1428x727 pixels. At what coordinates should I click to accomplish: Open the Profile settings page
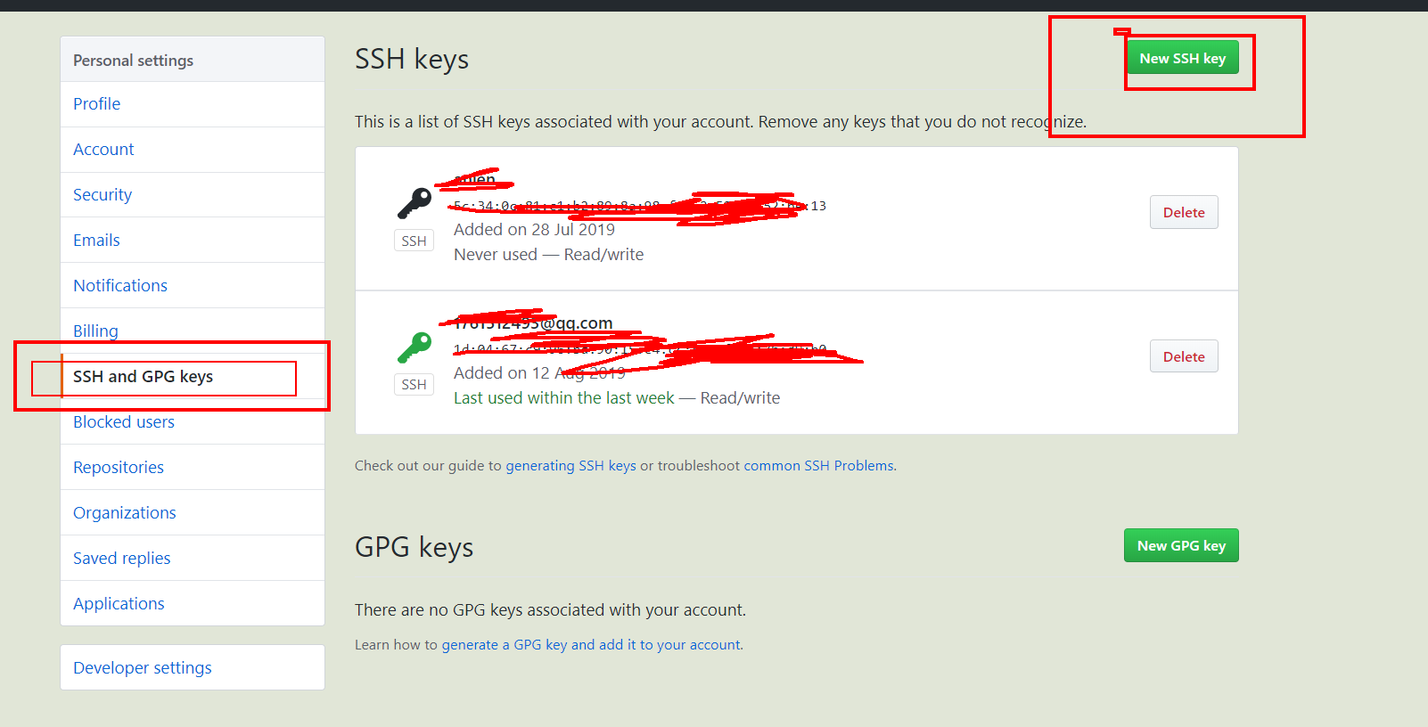click(x=96, y=104)
